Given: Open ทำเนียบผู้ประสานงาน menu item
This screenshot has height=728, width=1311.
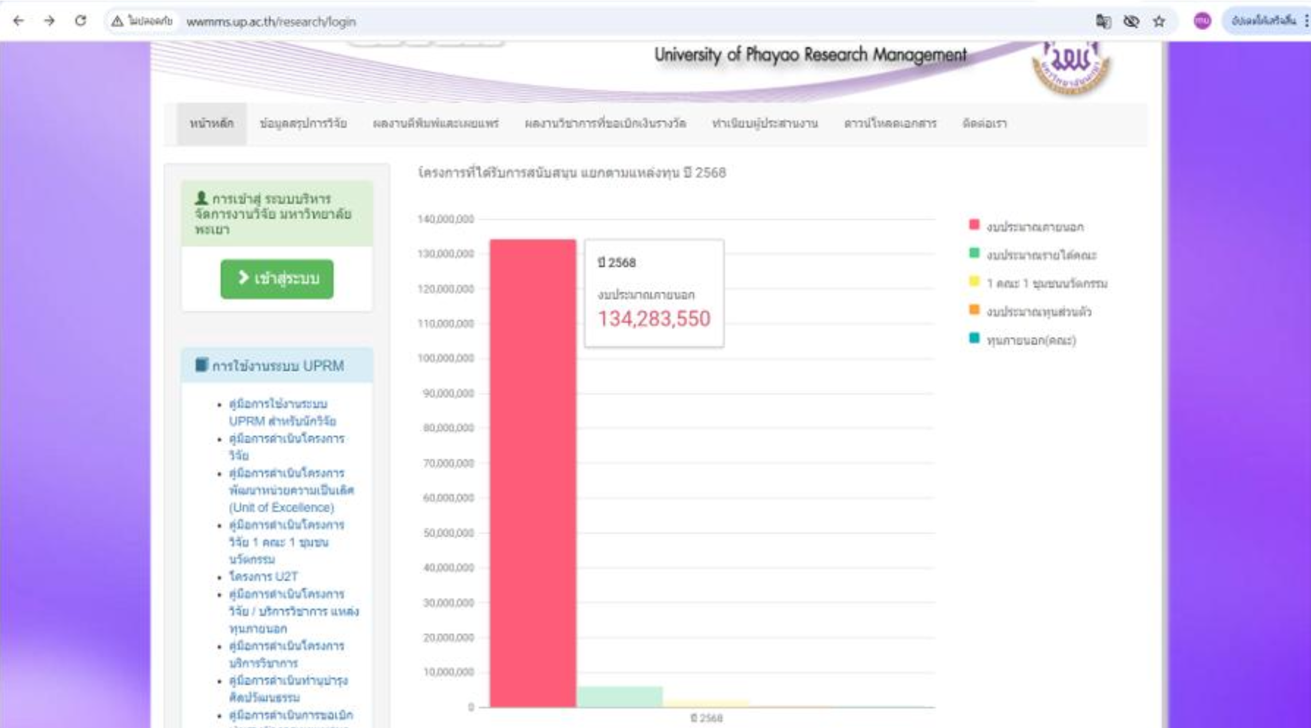Looking at the screenshot, I should pyautogui.click(x=764, y=124).
